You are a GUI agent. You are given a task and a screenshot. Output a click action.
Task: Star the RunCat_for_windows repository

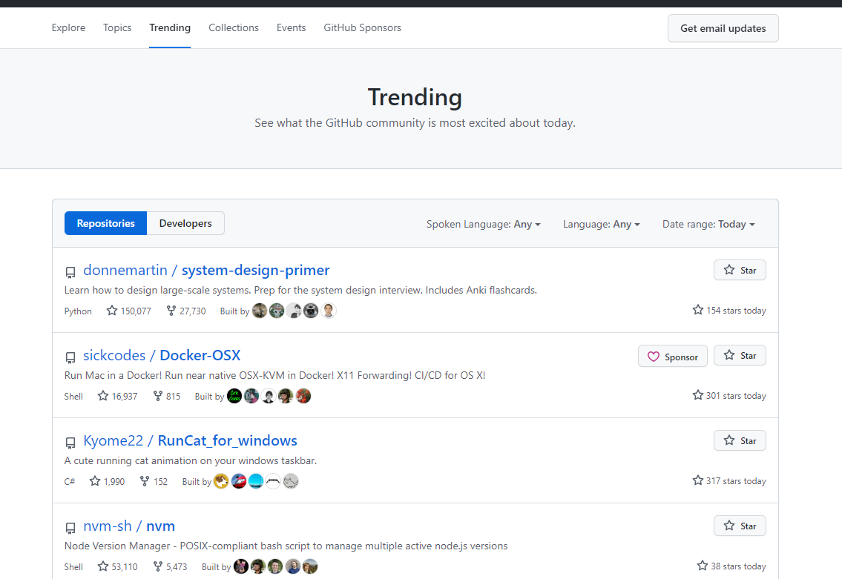(740, 440)
